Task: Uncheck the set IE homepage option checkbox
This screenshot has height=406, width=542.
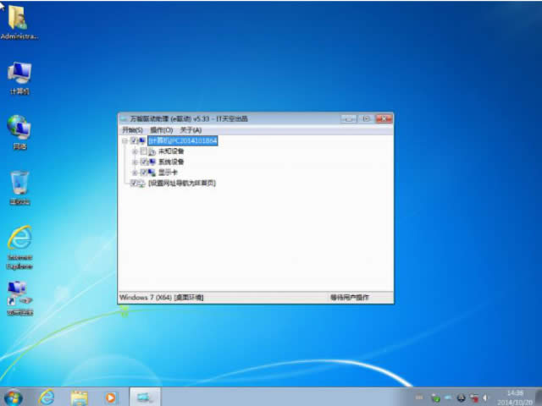Action: pos(134,183)
